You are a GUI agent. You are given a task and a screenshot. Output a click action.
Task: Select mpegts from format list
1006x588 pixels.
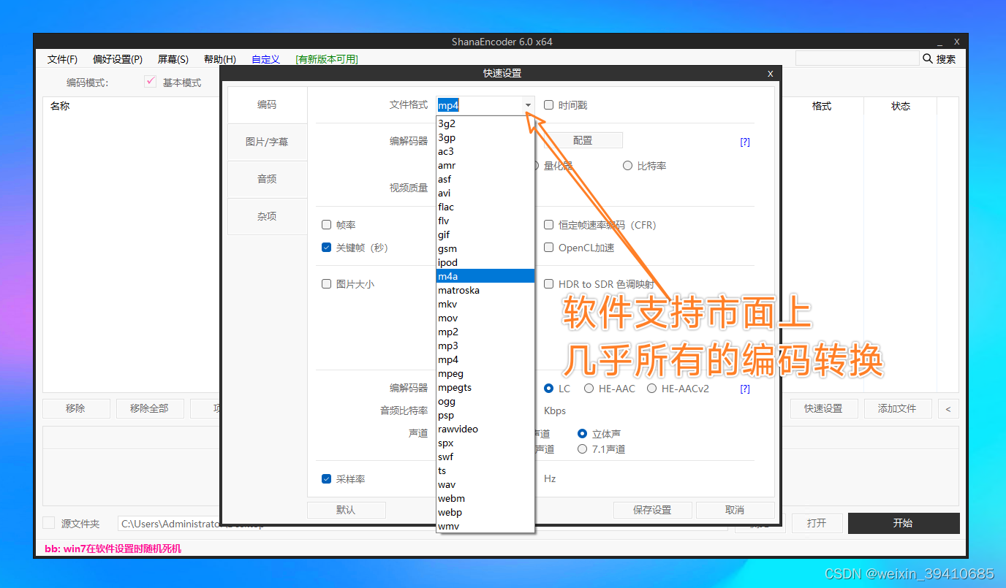[x=485, y=387]
